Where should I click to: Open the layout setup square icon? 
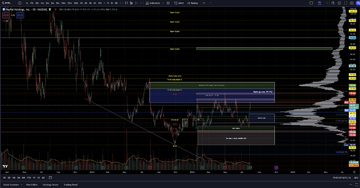pos(311,3)
